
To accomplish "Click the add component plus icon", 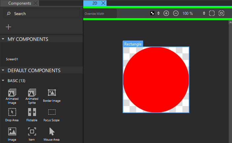I will tap(9, 27).
